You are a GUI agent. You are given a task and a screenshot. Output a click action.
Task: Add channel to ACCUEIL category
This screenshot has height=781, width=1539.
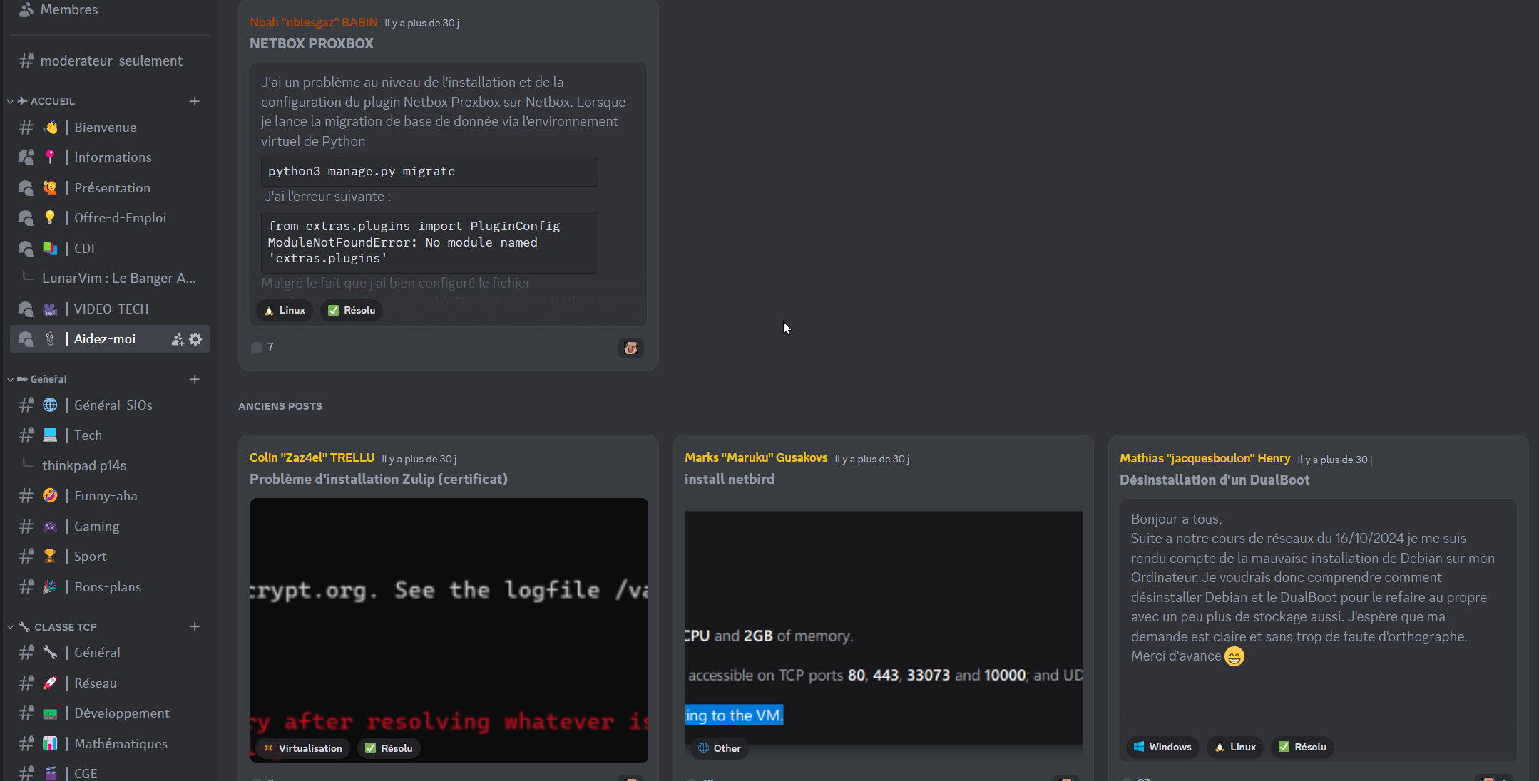point(195,101)
